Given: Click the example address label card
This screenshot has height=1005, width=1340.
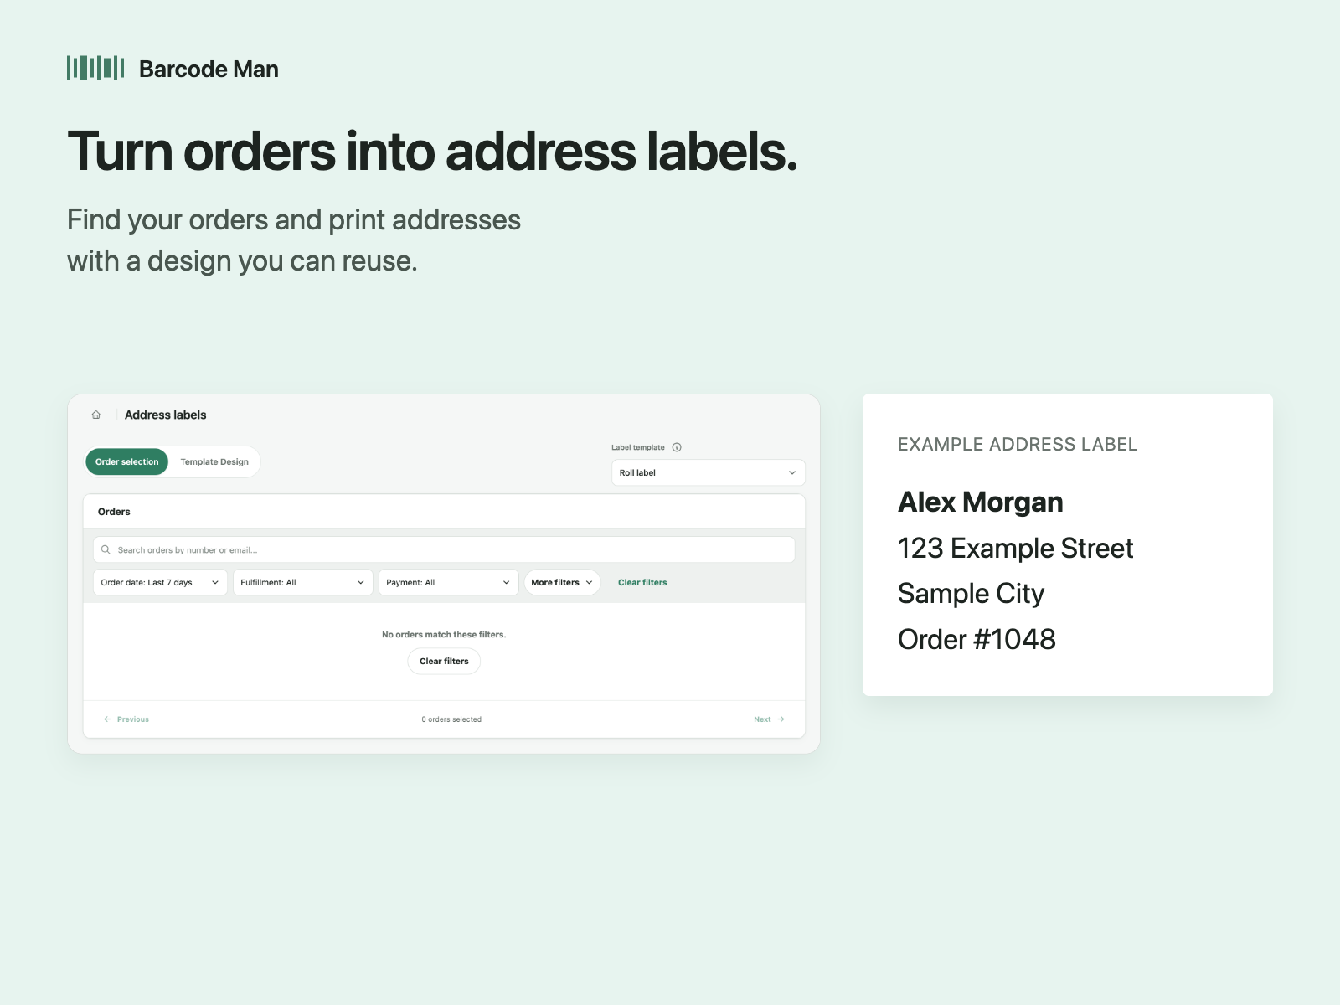Looking at the screenshot, I should click(x=1067, y=544).
